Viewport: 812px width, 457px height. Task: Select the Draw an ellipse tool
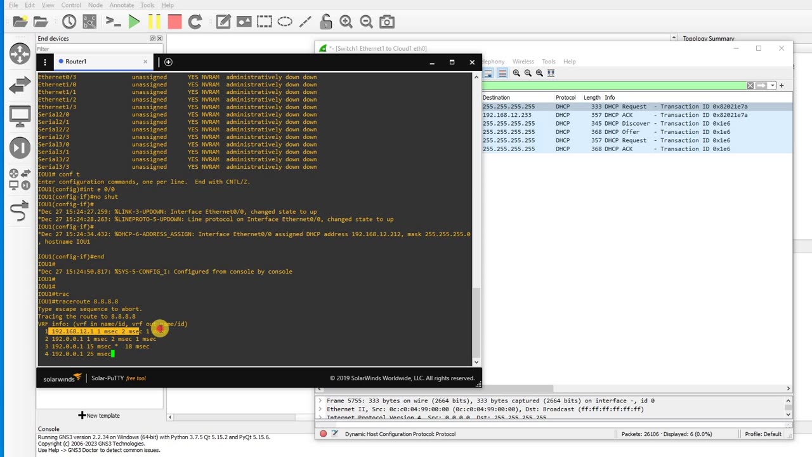(x=285, y=22)
